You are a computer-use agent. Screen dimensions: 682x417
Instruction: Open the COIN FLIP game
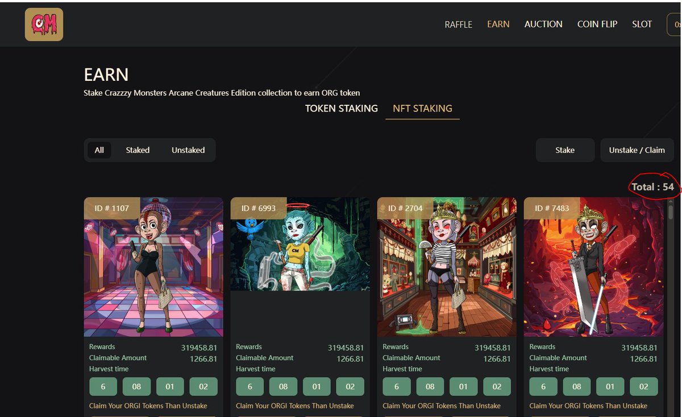click(x=597, y=24)
